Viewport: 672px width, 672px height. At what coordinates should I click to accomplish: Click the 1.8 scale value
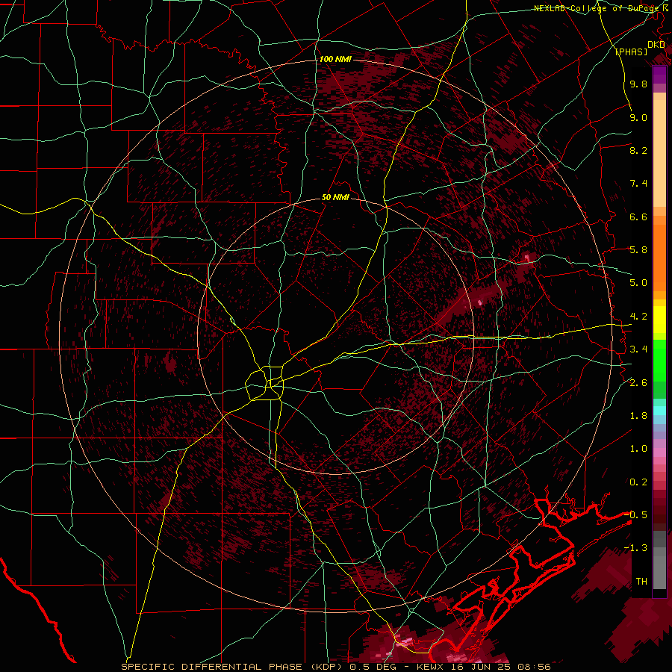[638, 416]
